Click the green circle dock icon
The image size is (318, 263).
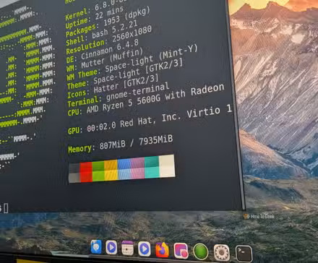click(x=201, y=251)
